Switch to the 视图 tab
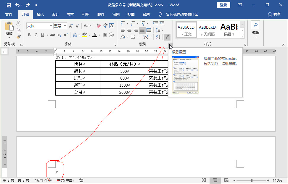 click(x=131, y=14)
